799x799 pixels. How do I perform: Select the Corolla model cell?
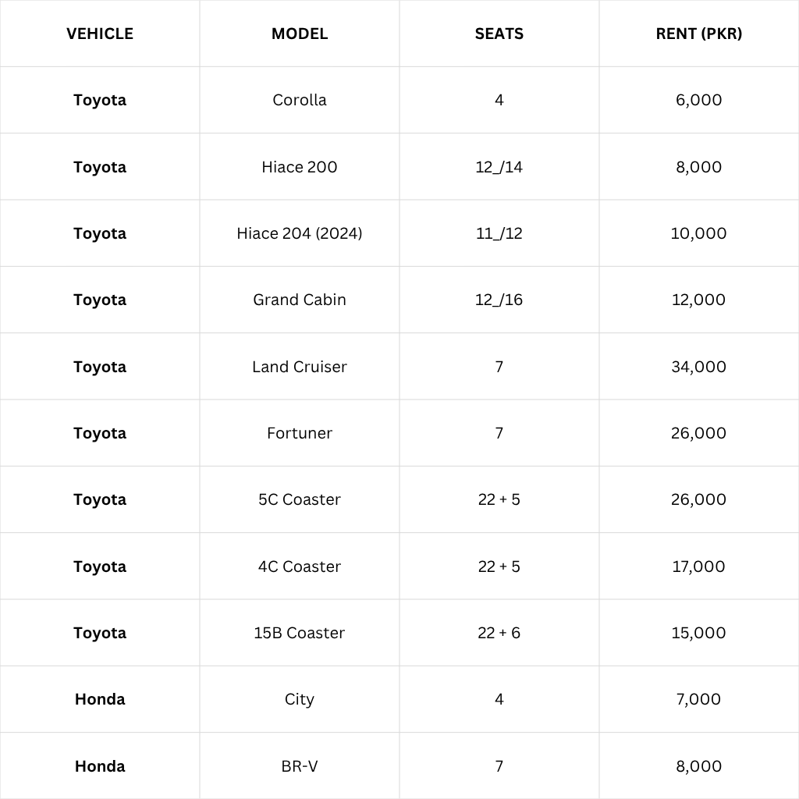(x=300, y=100)
